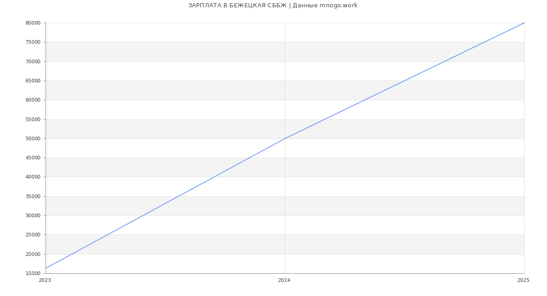Click the line's starting point at 2023
Viewport: 547px width, 296px height.
tap(46, 268)
